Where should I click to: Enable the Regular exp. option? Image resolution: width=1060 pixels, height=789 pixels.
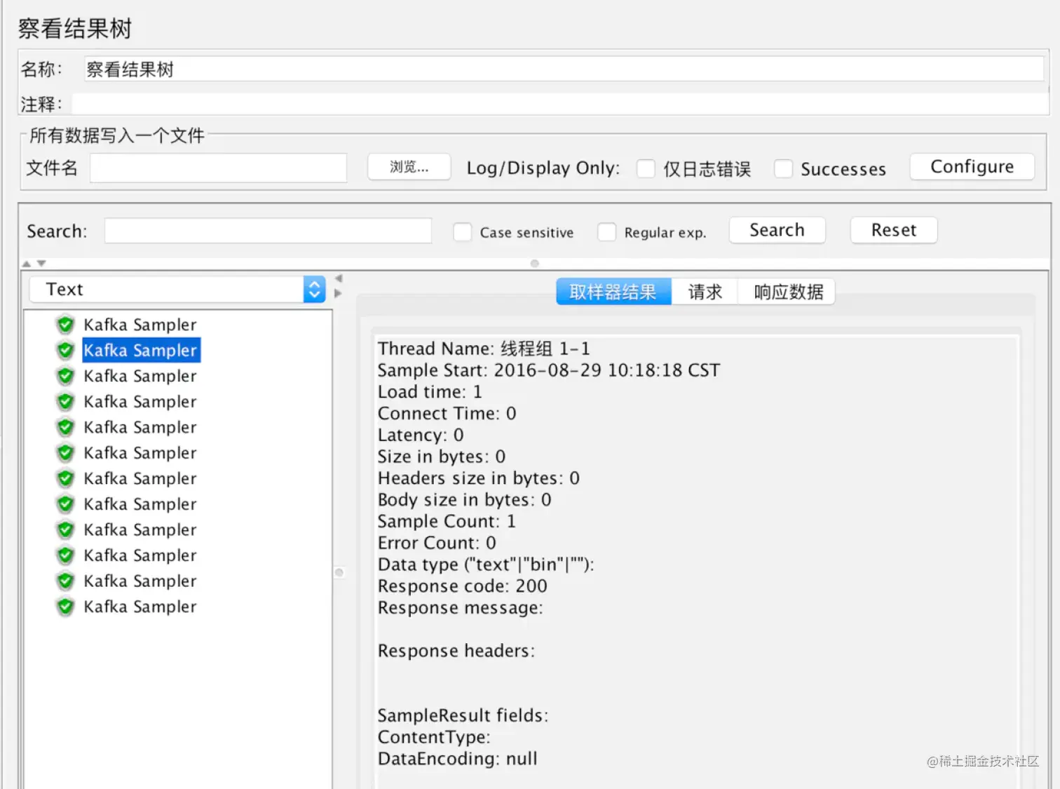pyautogui.click(x=606, y=231)
